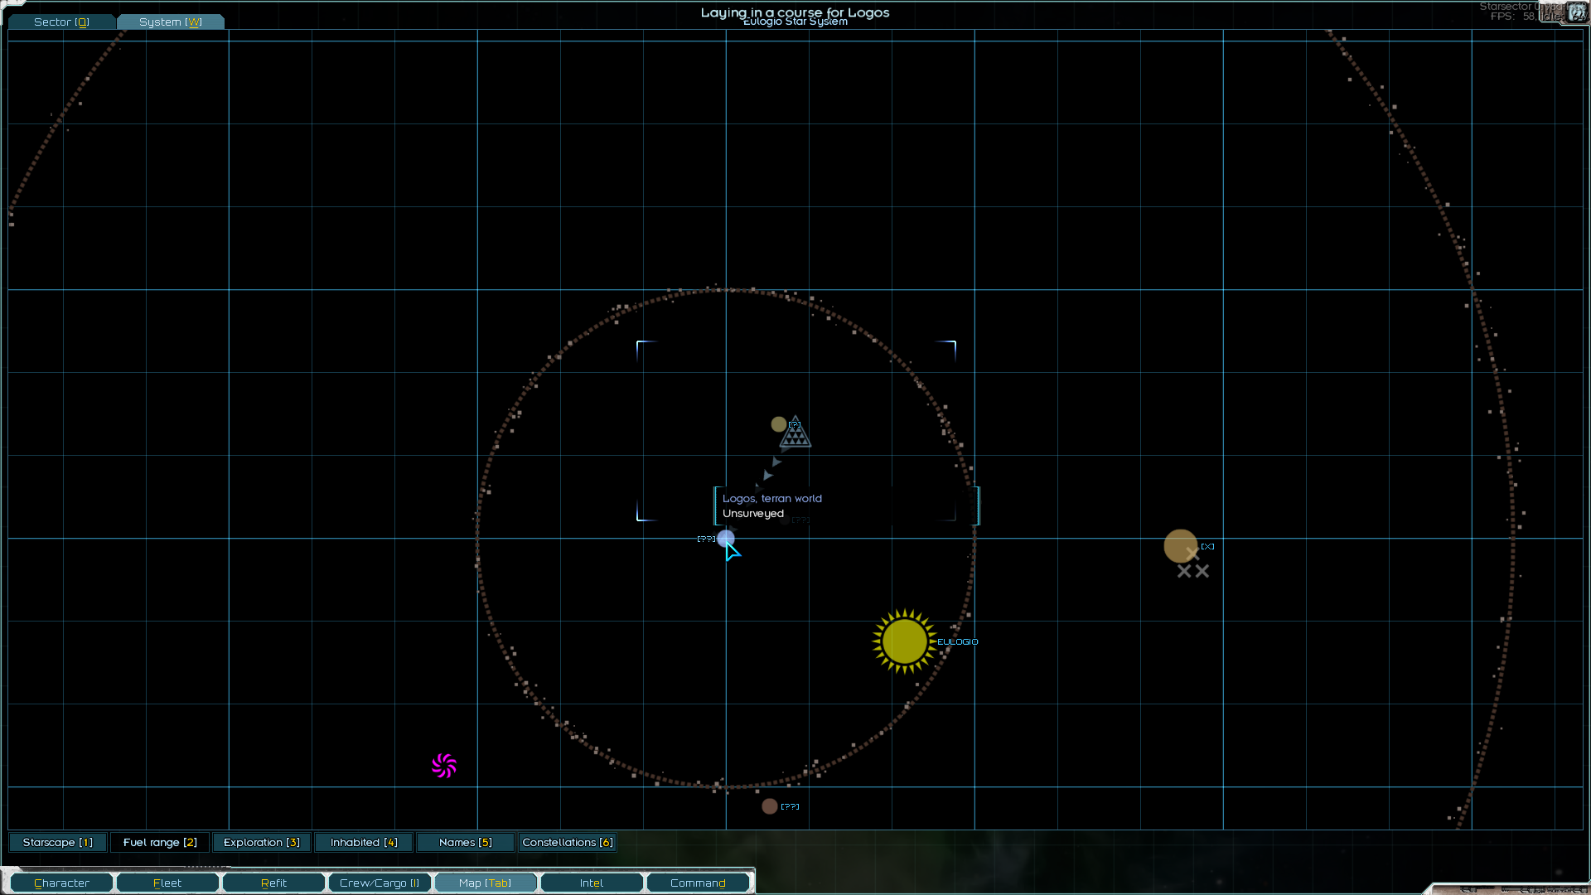Toggle the Names [5] labels
Screen dimensions: 1591x895
coord(466,842)
